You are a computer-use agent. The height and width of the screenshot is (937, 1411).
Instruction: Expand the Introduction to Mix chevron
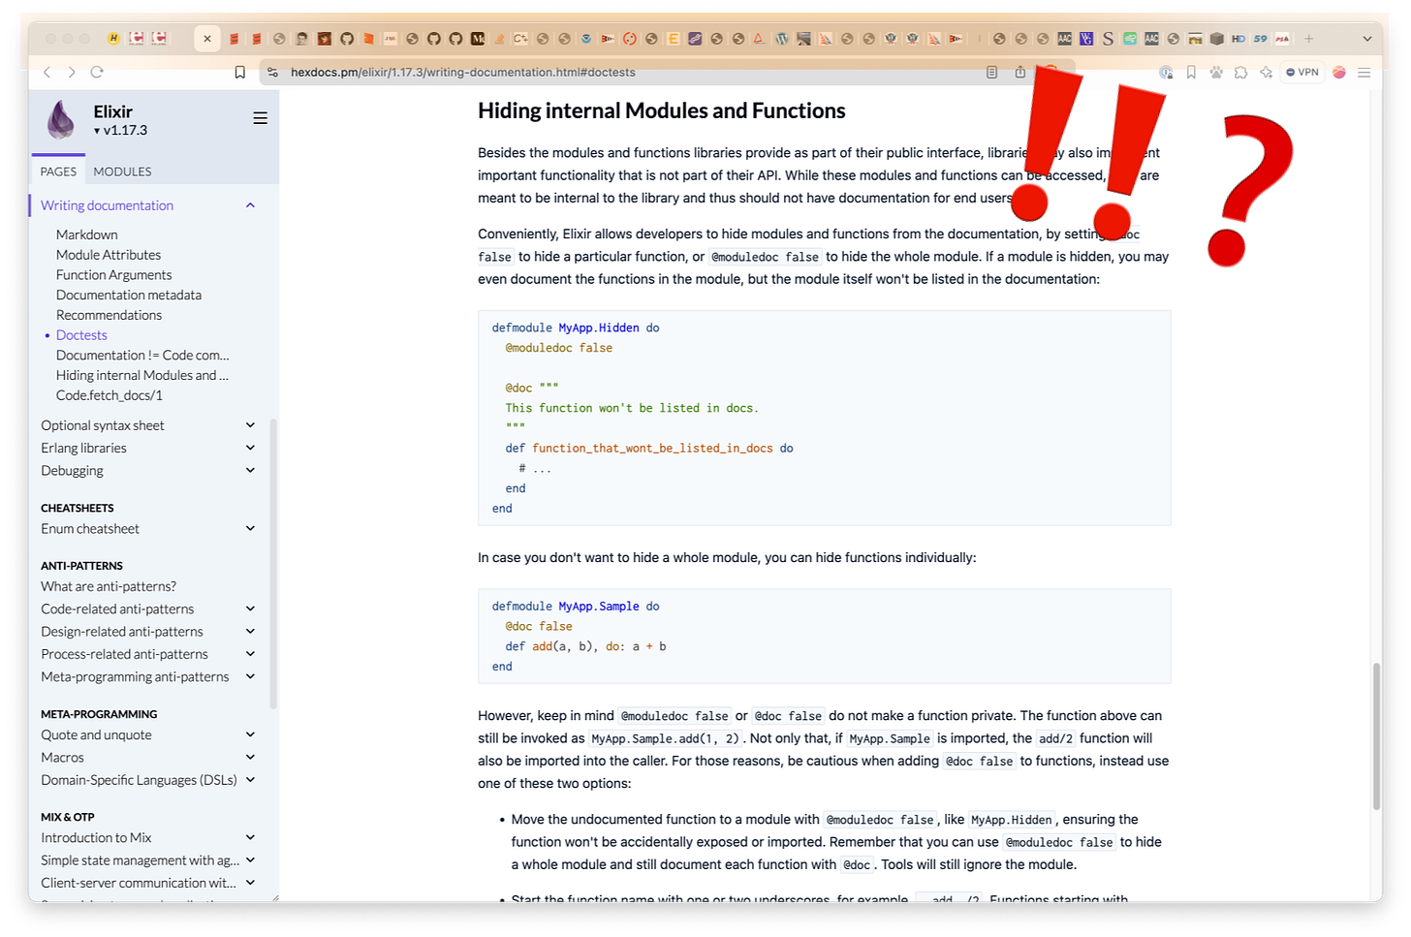point(250,837)
